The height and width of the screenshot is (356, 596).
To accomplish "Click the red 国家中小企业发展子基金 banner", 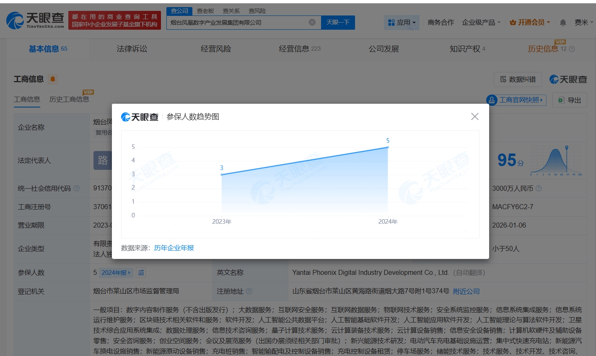I will point(114,20).
